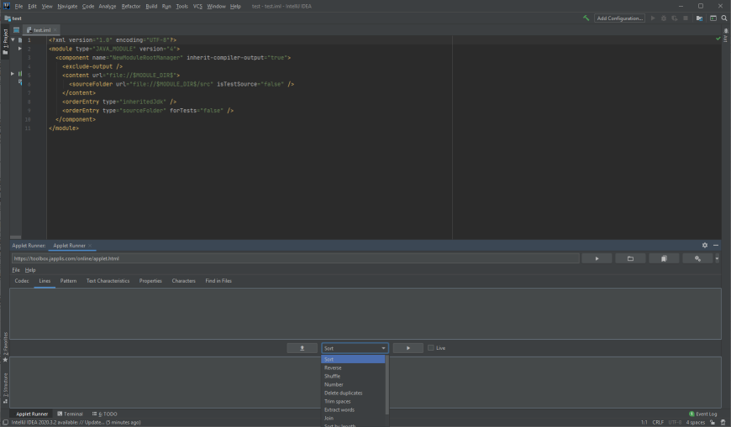Open Project Structure via the folder icon
Image resolution: width=731 pixels, height=427 pixels.
[699, 18]
